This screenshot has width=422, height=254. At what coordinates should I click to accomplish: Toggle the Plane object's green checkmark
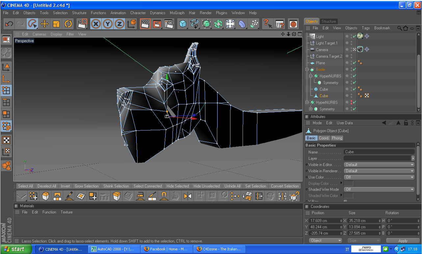tap(355, 63)
